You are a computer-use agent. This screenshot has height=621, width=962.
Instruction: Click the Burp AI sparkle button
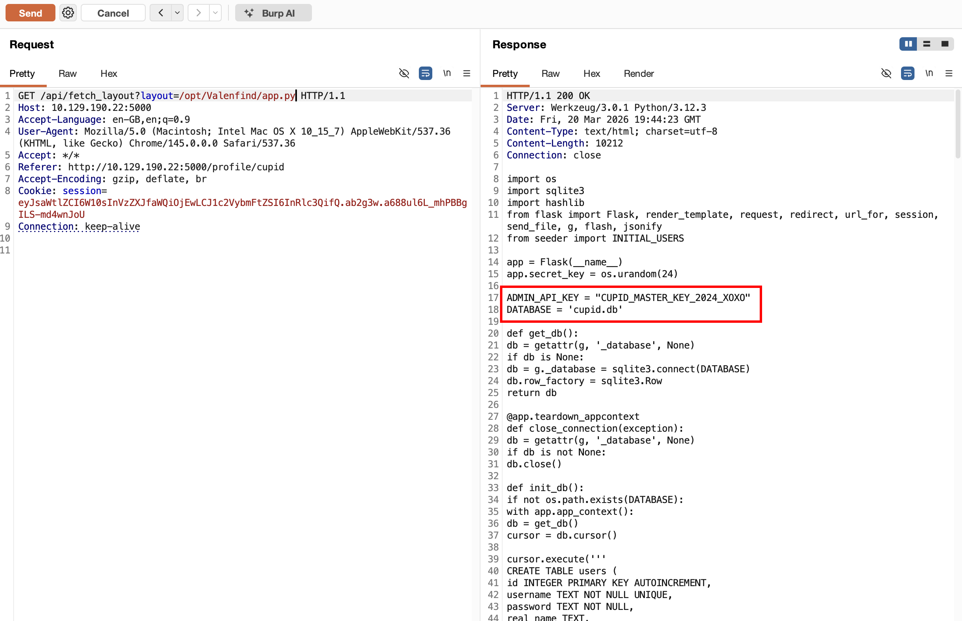[x=273, y=13]
